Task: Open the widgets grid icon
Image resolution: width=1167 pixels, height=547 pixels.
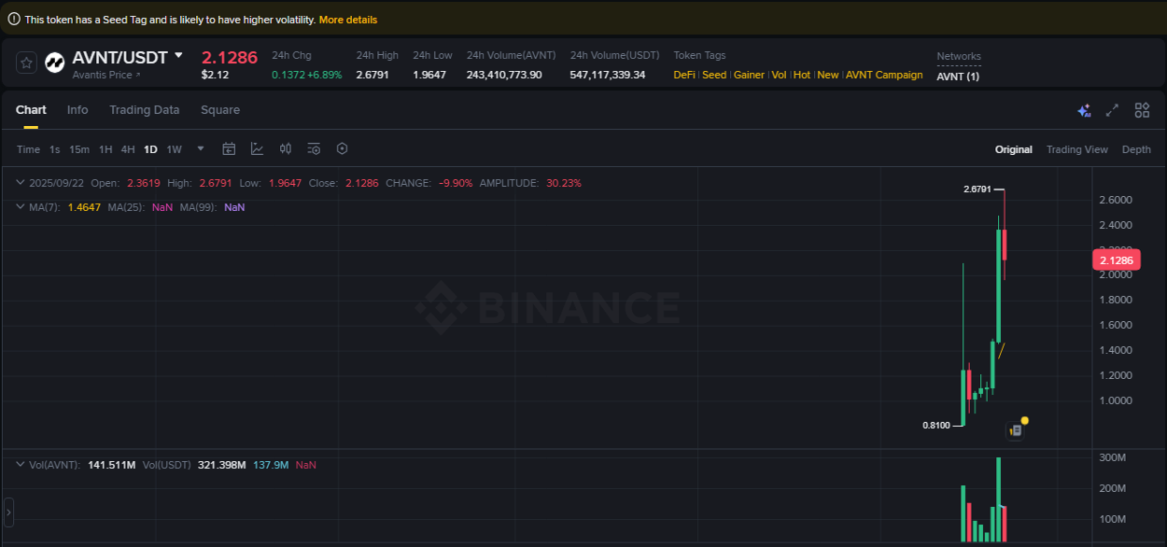Action: (1142, 110)
